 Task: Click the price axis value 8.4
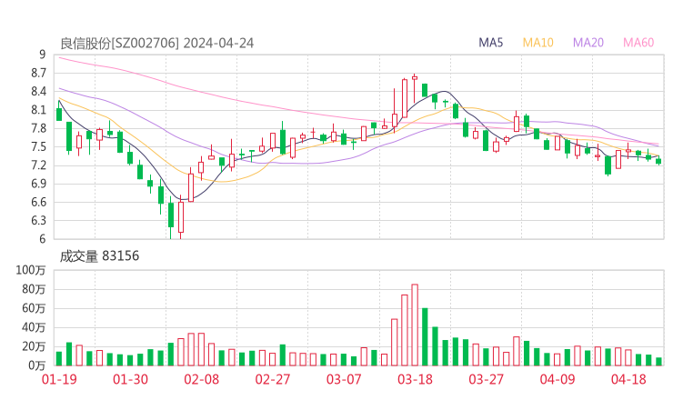pos(38,92)
